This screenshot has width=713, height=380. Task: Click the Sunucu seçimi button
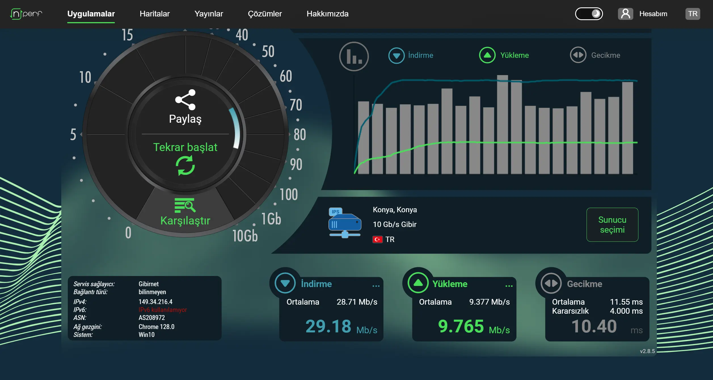click(612, 224)
